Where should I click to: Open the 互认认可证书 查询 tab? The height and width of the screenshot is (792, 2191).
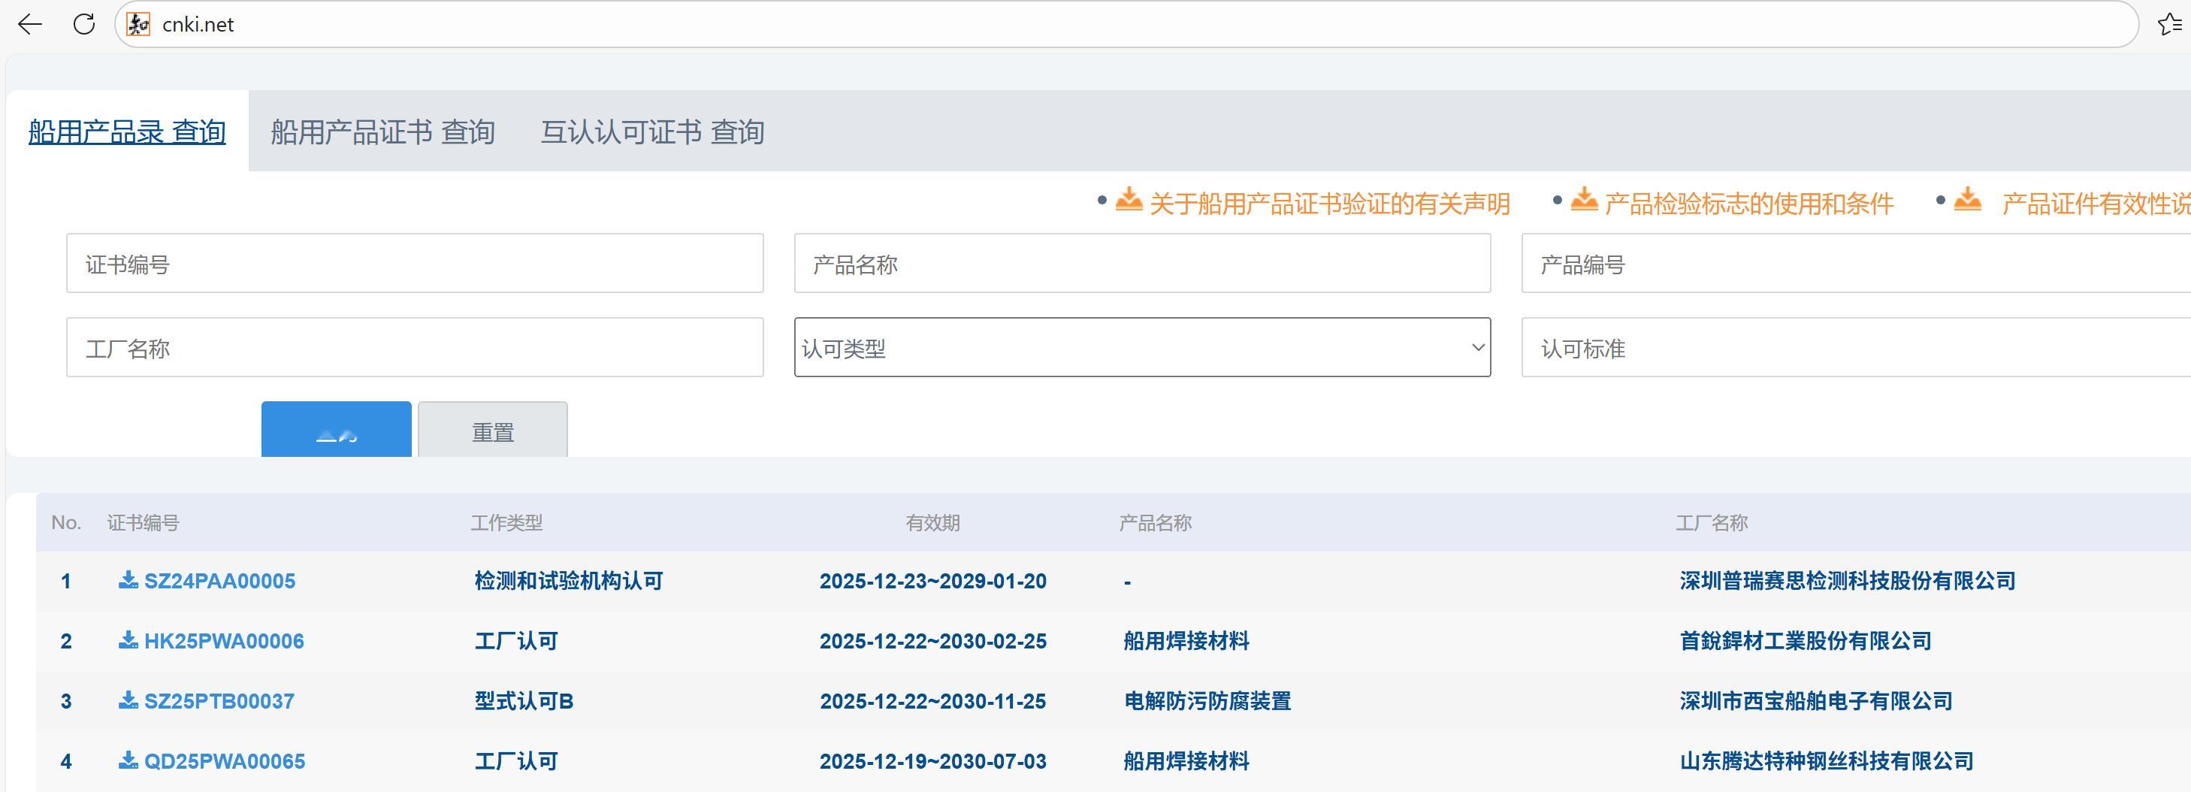(x=652, y=131)
